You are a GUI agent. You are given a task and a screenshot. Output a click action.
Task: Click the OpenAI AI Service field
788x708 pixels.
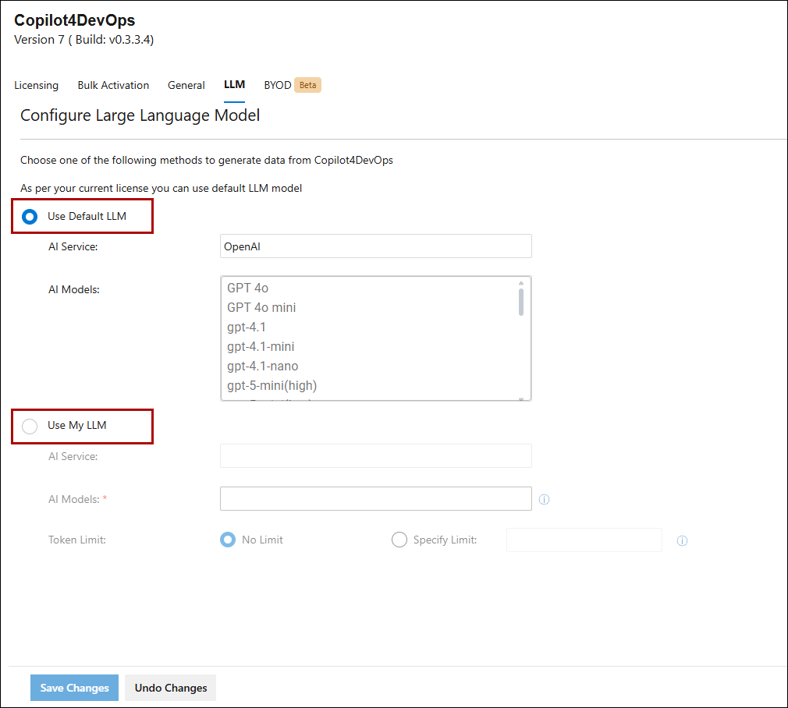pyautogui.click(x=375, y=246)
